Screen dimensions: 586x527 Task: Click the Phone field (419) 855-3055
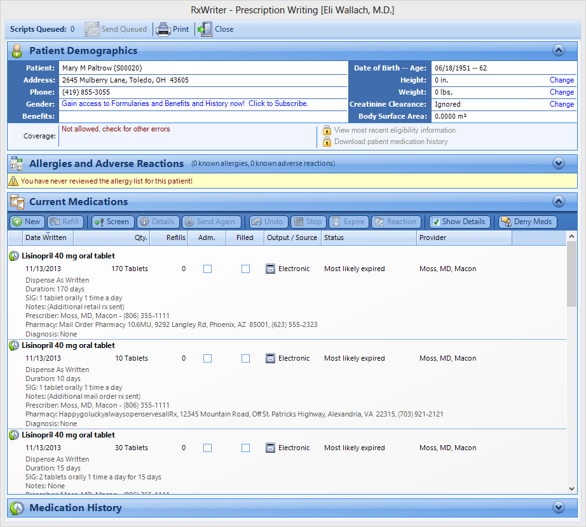click(x=203, y=92)
